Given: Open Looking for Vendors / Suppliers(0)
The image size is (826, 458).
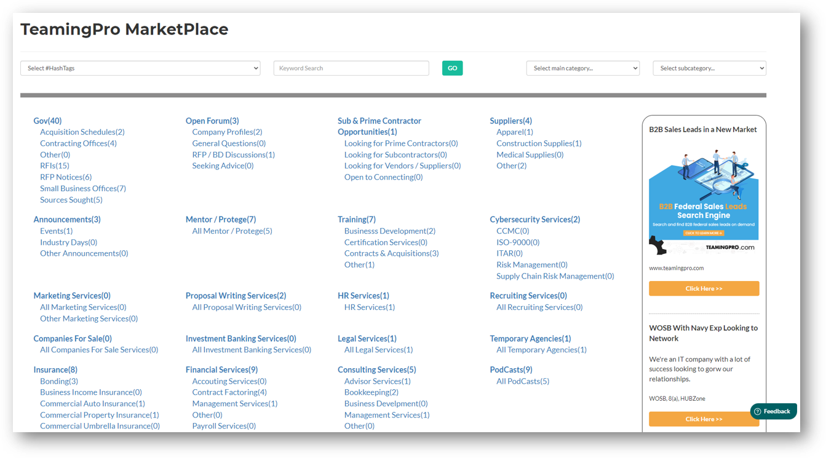Looking at the screenshot, I should 402,166.
